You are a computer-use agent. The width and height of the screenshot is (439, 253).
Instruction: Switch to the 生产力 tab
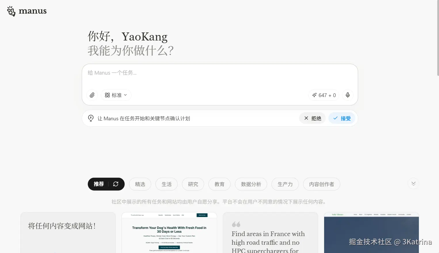click(285, 184)
